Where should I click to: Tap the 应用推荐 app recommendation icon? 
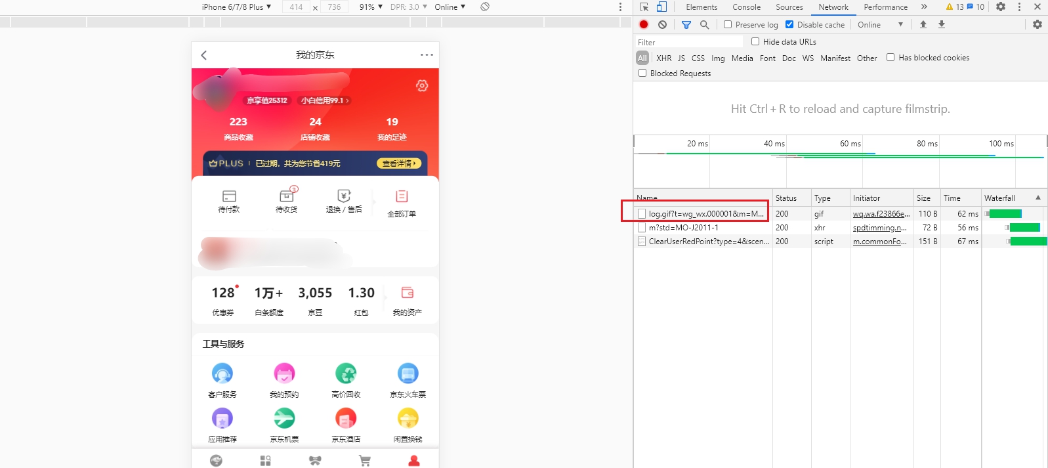point(222,418)
